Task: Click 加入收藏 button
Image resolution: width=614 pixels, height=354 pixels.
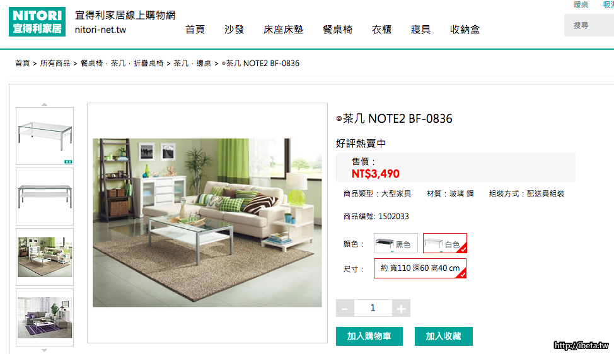Action: [444, 336]
